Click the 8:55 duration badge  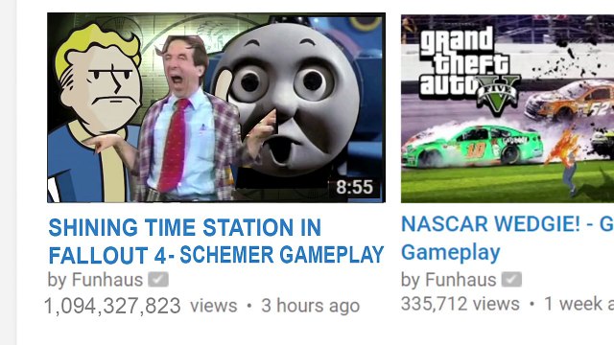coord(354,187)
